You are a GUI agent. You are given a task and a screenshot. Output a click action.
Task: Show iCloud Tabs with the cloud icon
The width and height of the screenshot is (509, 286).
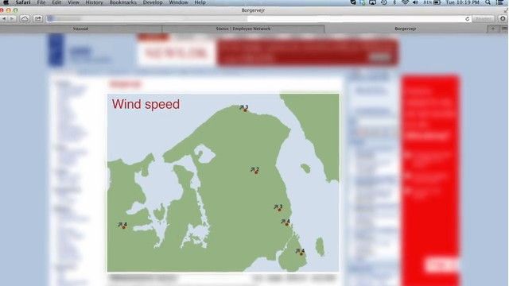point(25,19)
